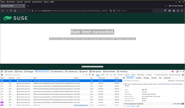Open the Datei menu
The height and width of the screenshot is (108, 185).
tap(3, 2)
